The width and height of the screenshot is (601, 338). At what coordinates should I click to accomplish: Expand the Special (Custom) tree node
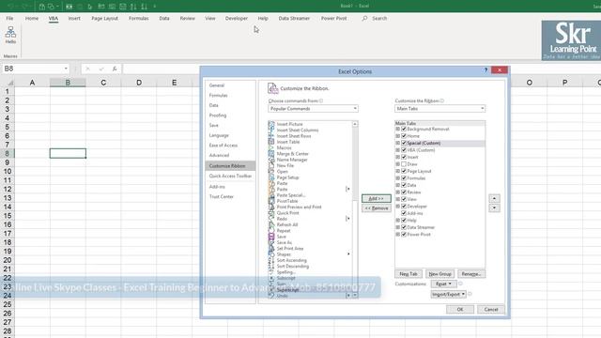tap(398, 143)
